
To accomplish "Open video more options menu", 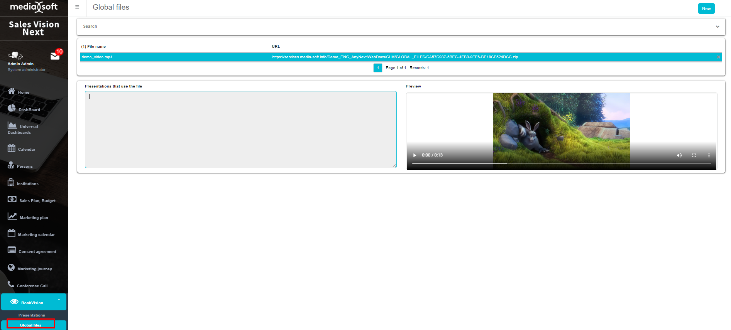I will pos(709,155).
